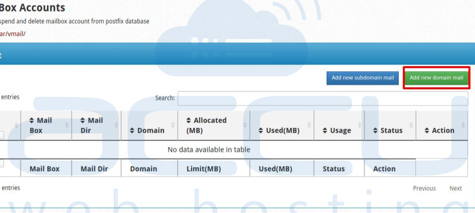
Task: Click footer label 'Used(MB)'
Action: click(x=276, y=169)
